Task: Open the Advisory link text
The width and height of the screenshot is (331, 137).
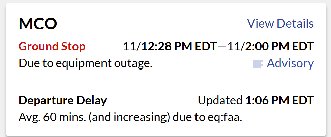Action: pos(290,63)
